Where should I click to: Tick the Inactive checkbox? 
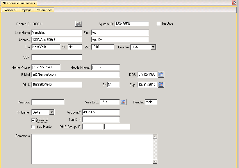[x=158, y=23]
